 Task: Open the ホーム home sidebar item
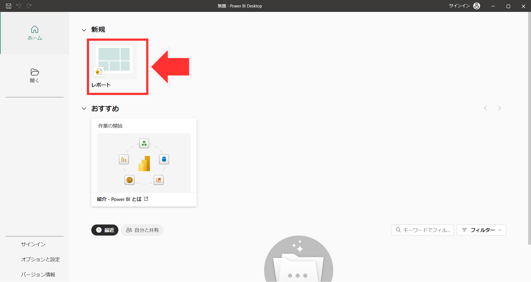click(35, 33)
